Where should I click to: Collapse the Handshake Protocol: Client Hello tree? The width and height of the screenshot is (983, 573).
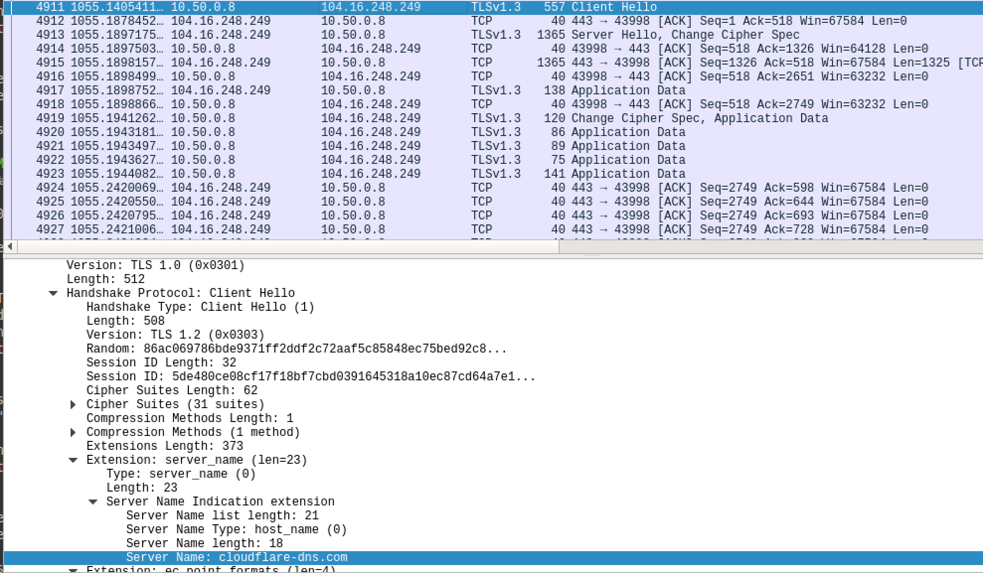53,293
